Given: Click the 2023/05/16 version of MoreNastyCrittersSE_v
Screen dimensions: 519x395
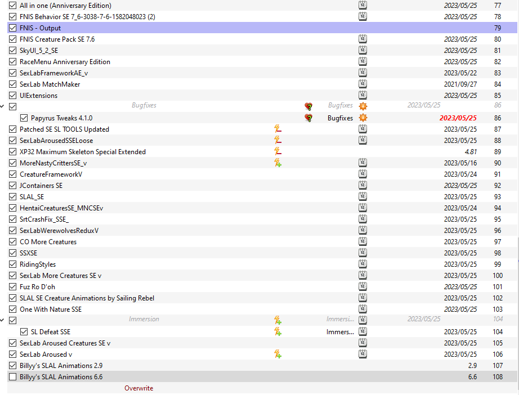Looking at the screenshot, I should pos(460,163).
